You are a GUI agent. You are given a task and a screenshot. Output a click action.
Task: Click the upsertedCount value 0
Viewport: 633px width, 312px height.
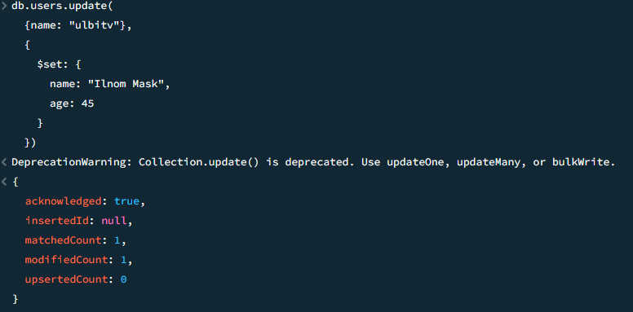pos(123,279)
